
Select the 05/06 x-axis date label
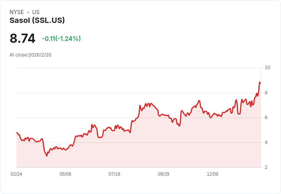point(65,174)
